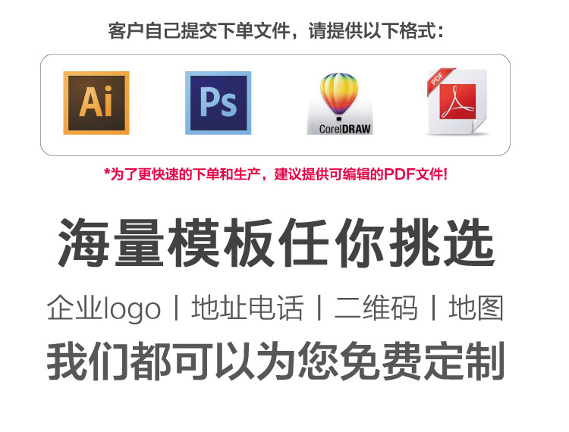
Task: Click the separator bar before 地图
Action: coord(433,308)
